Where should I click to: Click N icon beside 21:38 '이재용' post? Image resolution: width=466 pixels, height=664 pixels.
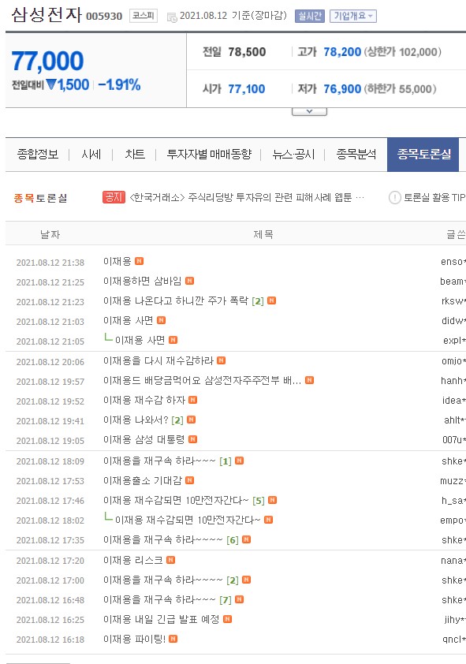click(139, 261)
